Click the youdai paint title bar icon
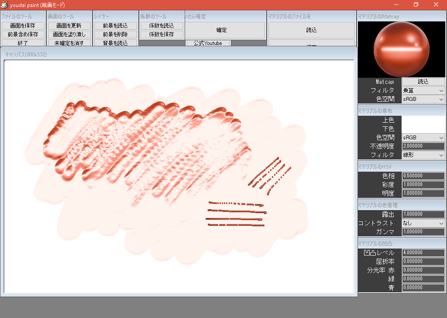 pyautogui.click(x=4, y=5)
